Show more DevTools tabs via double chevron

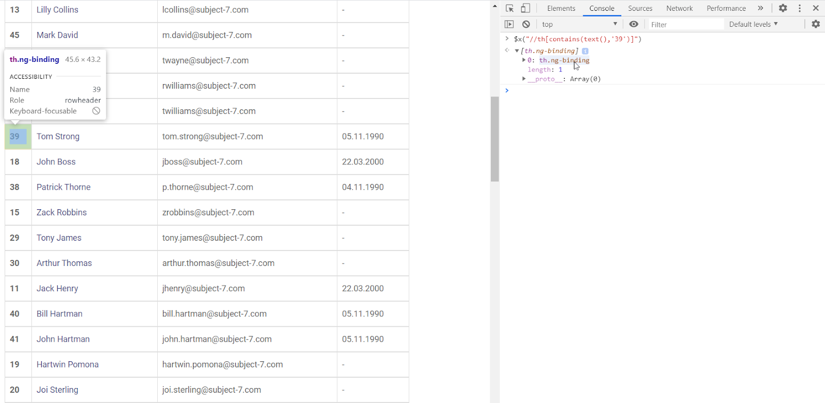tap(760, 8)
